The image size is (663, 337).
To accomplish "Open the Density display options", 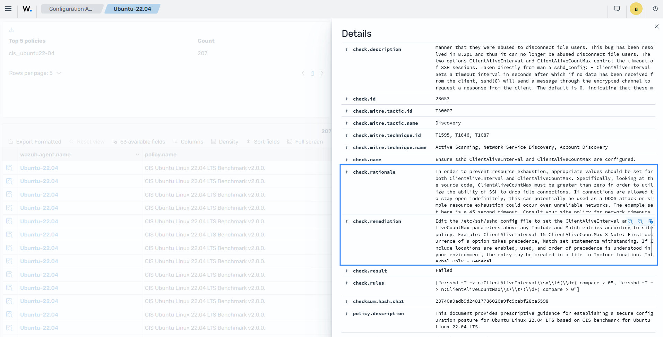I will [225, 142].
